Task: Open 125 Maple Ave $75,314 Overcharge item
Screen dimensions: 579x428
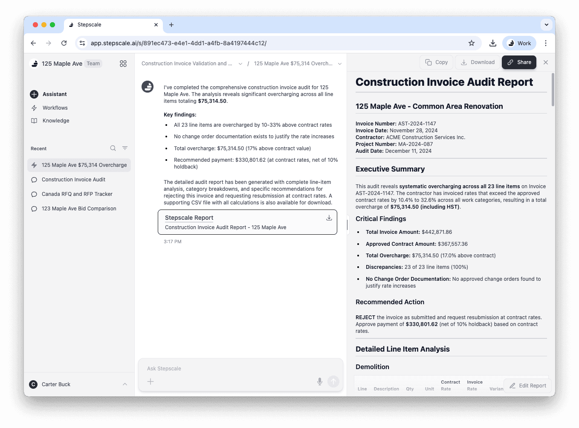Action: click(x=79, y=165)
